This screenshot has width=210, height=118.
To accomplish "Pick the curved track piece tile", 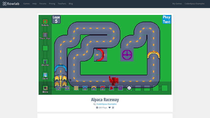I will point(58,88).
